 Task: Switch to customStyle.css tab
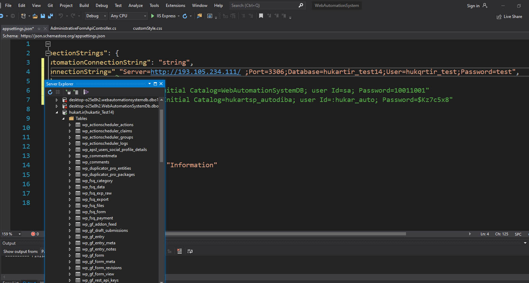[148, 28]
